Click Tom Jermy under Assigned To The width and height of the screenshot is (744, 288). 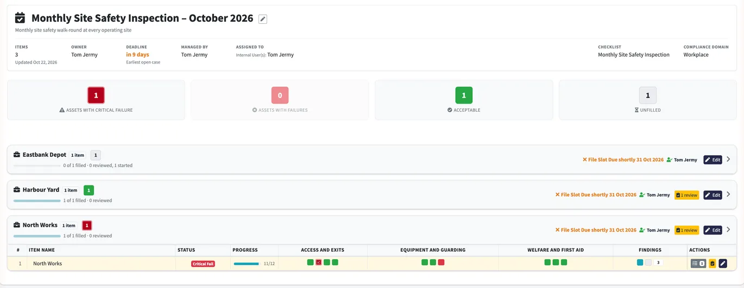click(281, 55)
